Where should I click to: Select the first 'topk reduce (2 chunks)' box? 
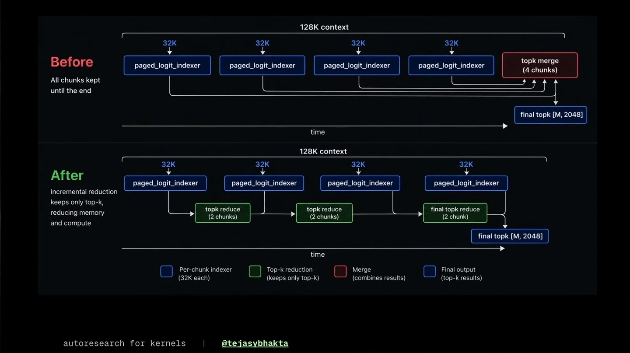pos(223,213)
